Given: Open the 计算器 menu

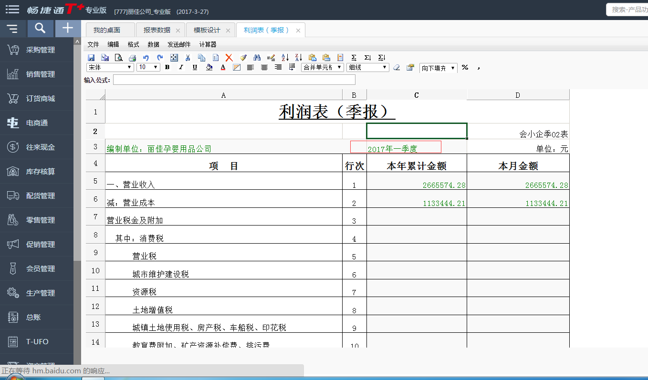Looking at the screenshot, I should click(x=208, y=44).
